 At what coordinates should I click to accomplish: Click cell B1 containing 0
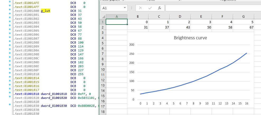click(138, 22)
